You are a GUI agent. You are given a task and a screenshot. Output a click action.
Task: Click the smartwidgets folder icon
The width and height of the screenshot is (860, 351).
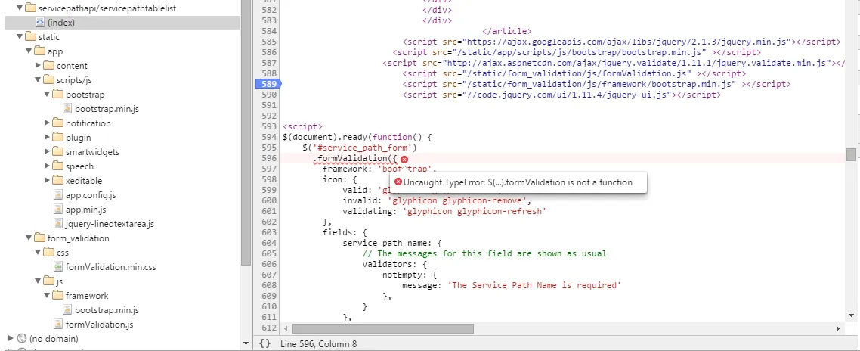click(x=57, y=151)
